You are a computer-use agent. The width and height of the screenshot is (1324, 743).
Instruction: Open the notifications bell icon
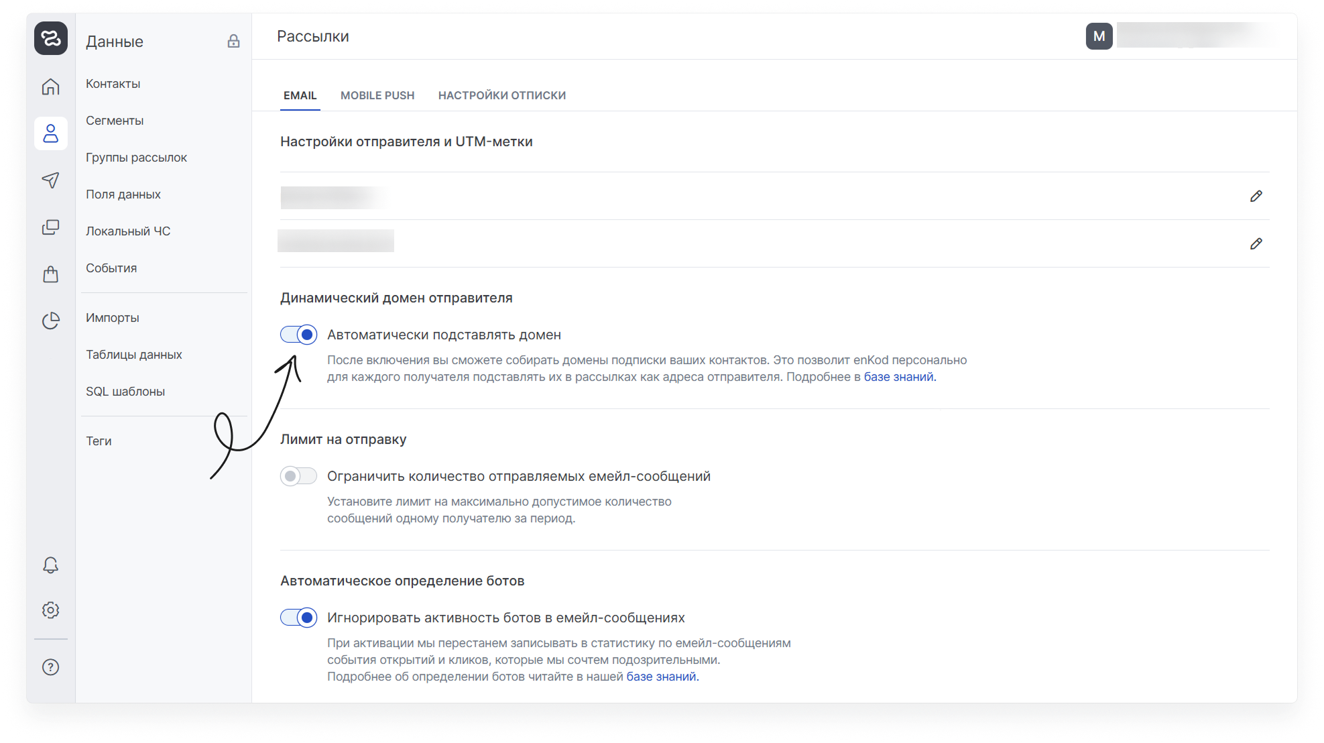click(x=51, y=565)
